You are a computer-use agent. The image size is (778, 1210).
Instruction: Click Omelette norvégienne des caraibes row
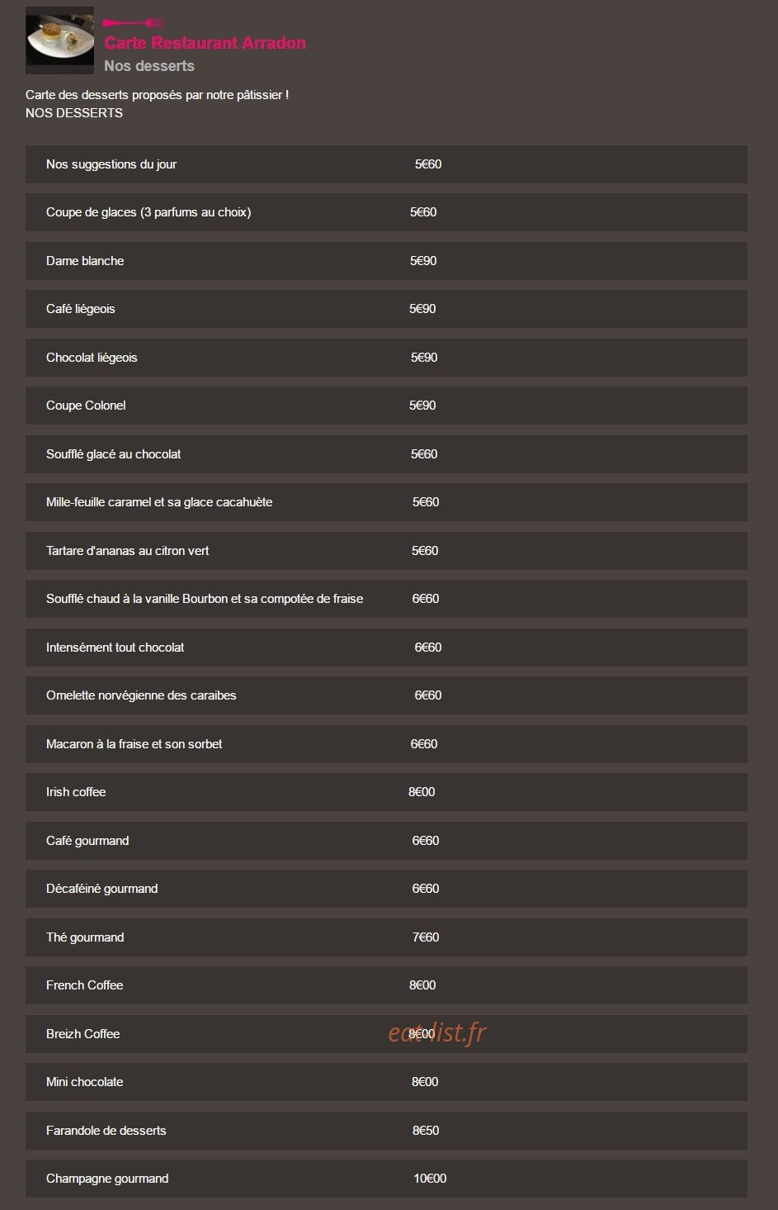(386, 695)
